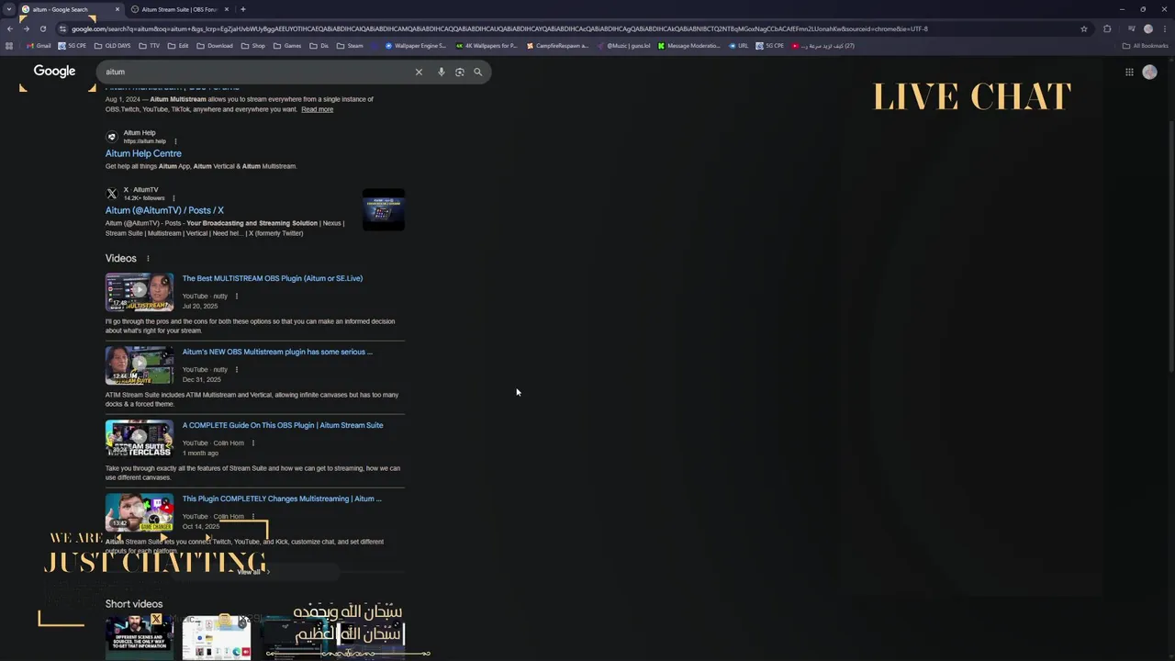The height and width of the screenshot is (661, 1175).
Task: Open the CampfireRespawn bookmark
Action: pos(557,46)
